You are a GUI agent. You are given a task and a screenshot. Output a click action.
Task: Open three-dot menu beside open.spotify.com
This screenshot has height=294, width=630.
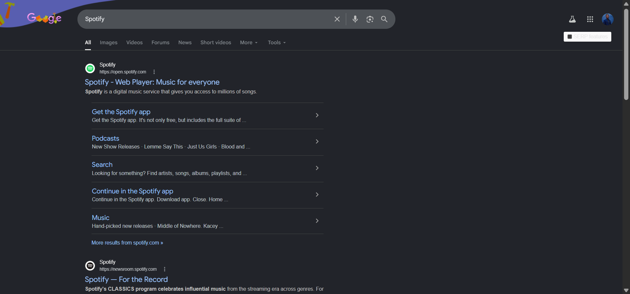tap(154, 72)
